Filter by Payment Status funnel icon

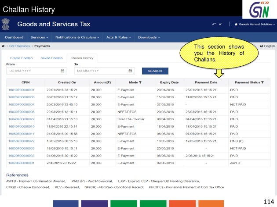point(262,82)
